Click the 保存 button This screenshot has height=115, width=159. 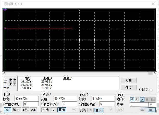click(x=129, y=88)
